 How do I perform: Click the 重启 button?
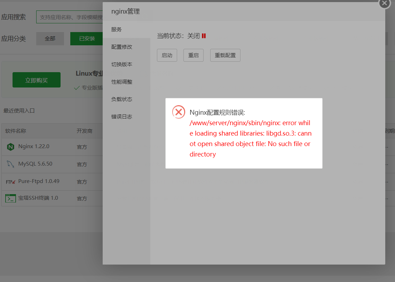point(193,55)
